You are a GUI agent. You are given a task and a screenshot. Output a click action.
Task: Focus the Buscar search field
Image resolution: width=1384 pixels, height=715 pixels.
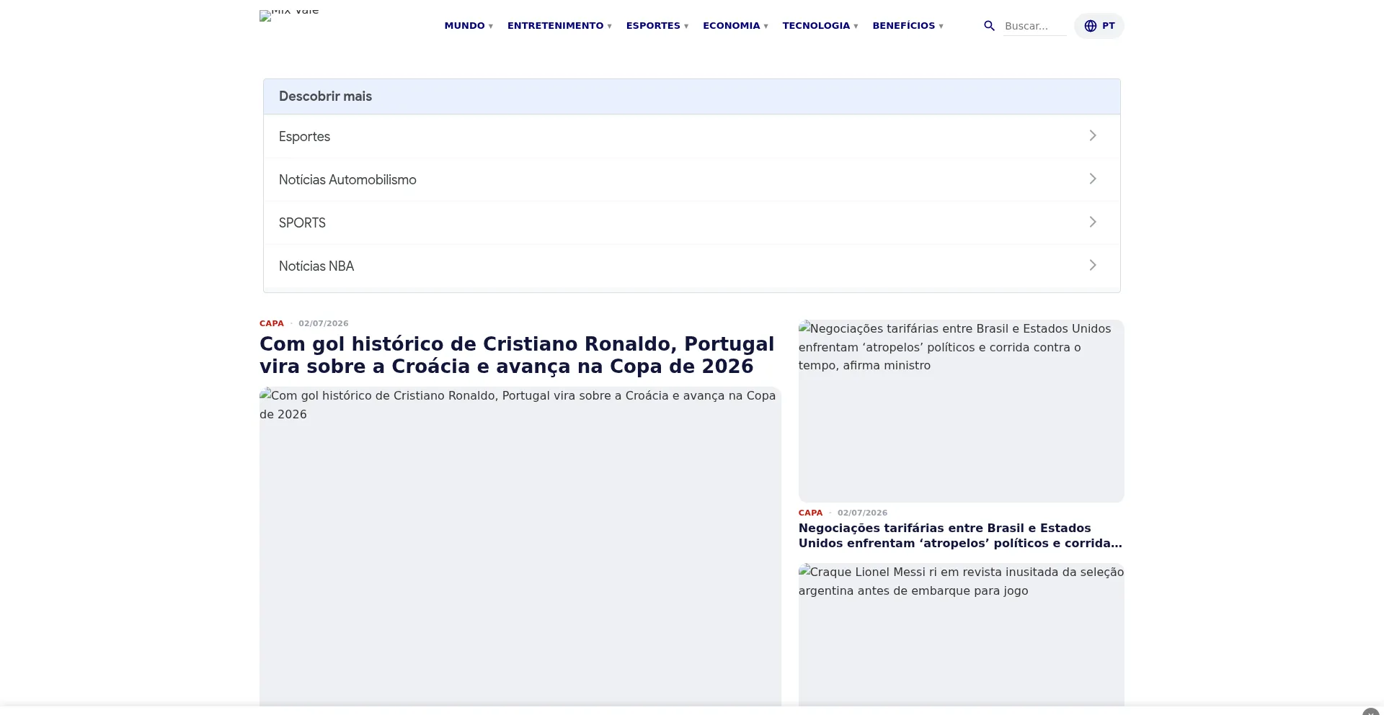pos(1034,26)
